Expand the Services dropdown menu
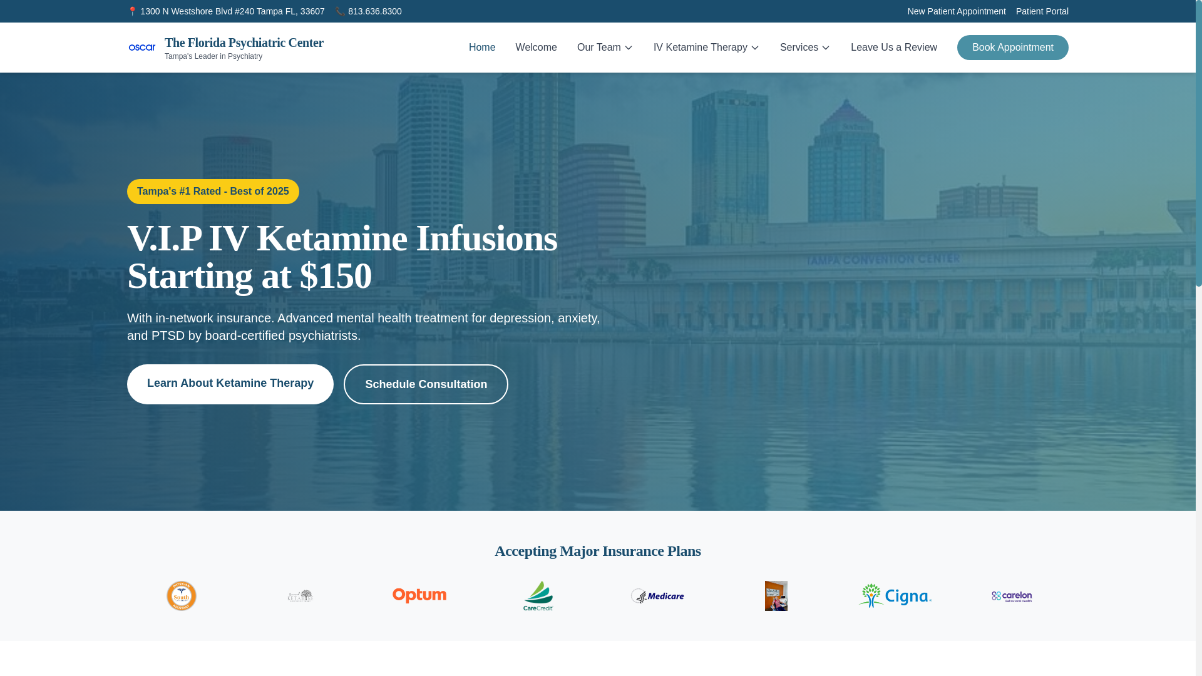Screen dimensions: 1202x676 pos(805,48)
